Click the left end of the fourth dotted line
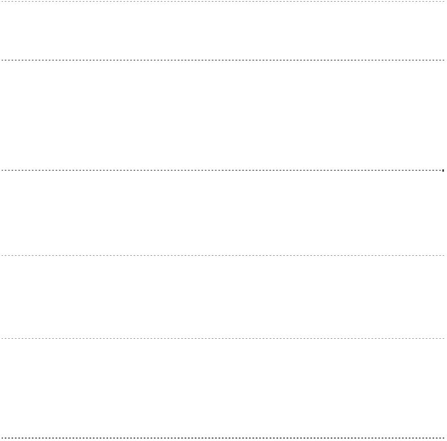This screenshot has height=441, width=447. pos(2,256)
